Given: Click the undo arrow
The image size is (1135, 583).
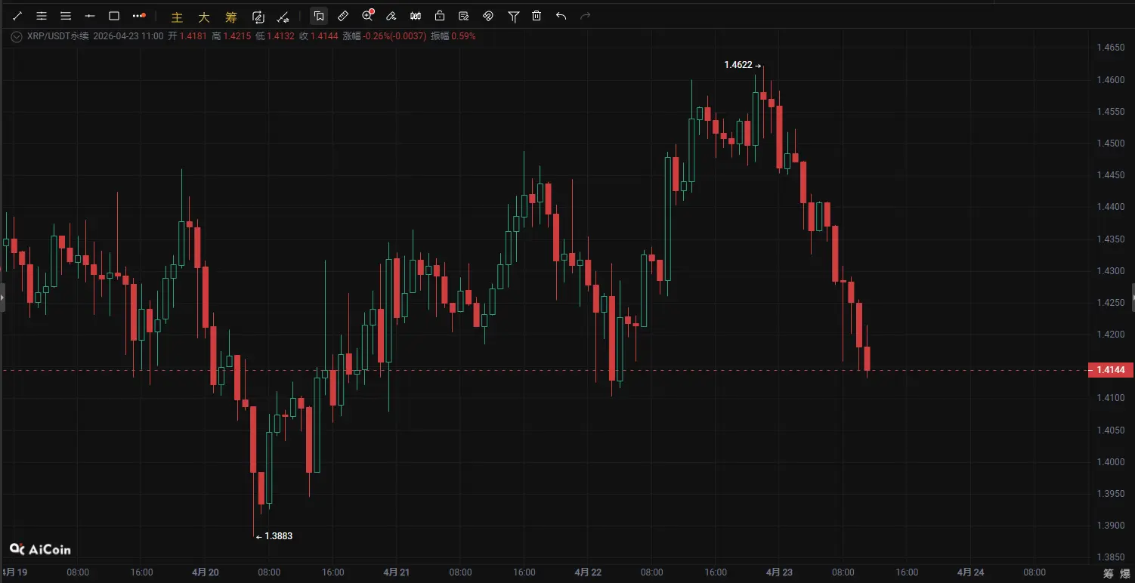Looking at the screenshot, I should coord(561,16).
